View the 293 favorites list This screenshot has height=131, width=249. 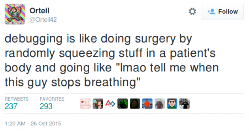52,104
